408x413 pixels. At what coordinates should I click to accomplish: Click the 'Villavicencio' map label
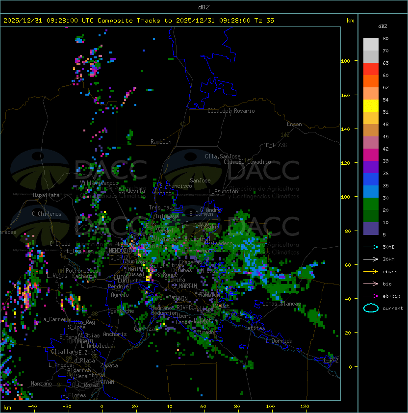point(99,183)
